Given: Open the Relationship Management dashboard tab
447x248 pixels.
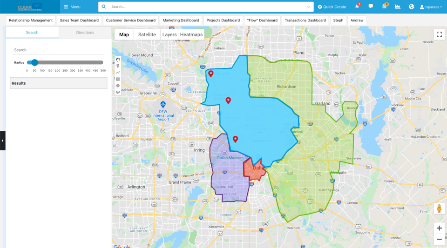Looking at the screenshot, I should 31,20.
